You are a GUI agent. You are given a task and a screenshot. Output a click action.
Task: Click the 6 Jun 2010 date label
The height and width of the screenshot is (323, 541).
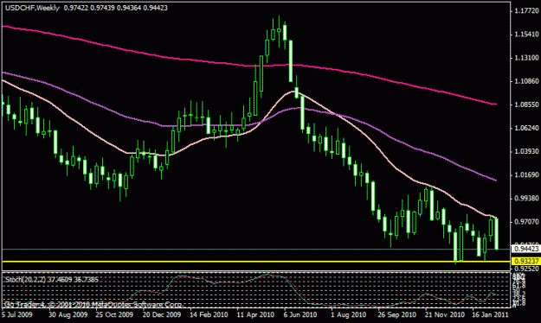tap(300, 314)
